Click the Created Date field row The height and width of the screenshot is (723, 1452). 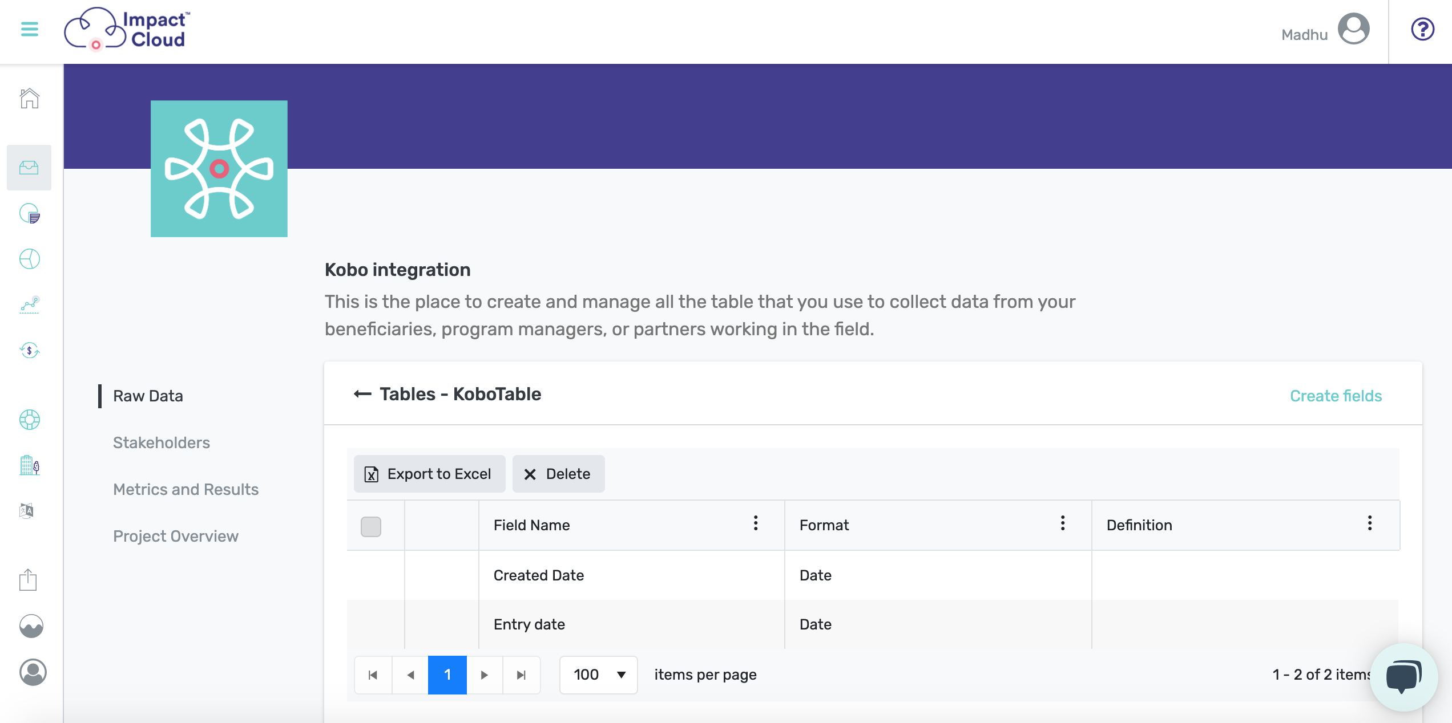click(x=873, y=575)
